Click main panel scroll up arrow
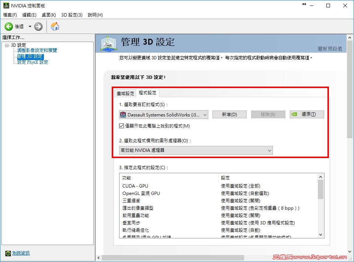Viewport: 354px width, 262px height. pyautogui.click(x=350, y=38)
